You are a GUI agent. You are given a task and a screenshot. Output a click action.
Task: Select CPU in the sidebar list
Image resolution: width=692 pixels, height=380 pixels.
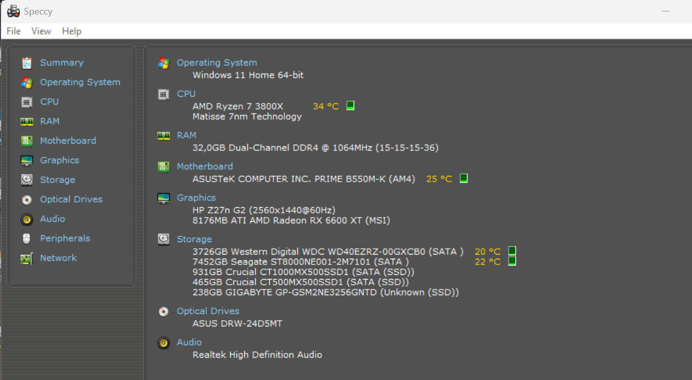coord(49,102)
